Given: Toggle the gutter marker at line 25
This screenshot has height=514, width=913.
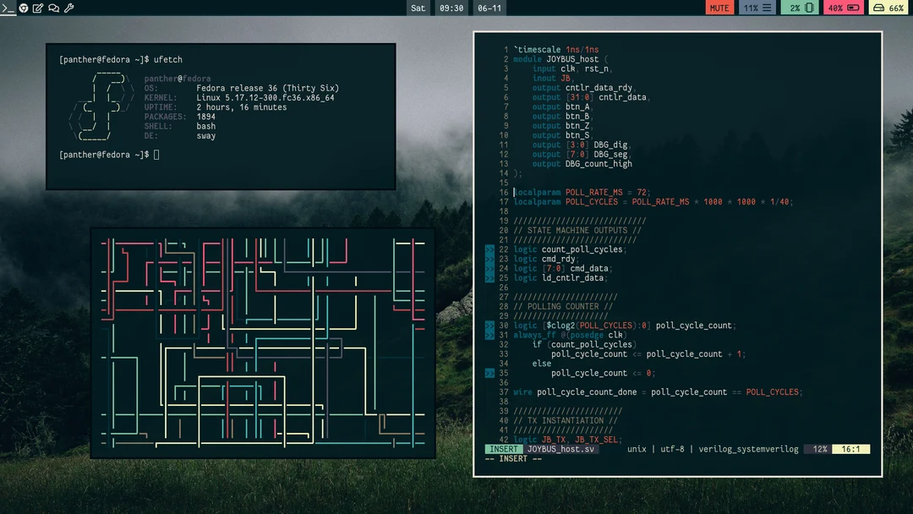Looking at the screenshot, I should [490, 277].
